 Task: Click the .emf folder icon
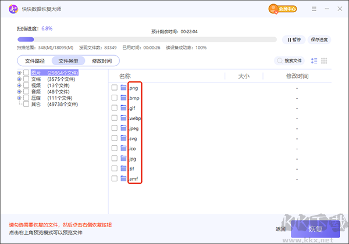coord(123,178)
